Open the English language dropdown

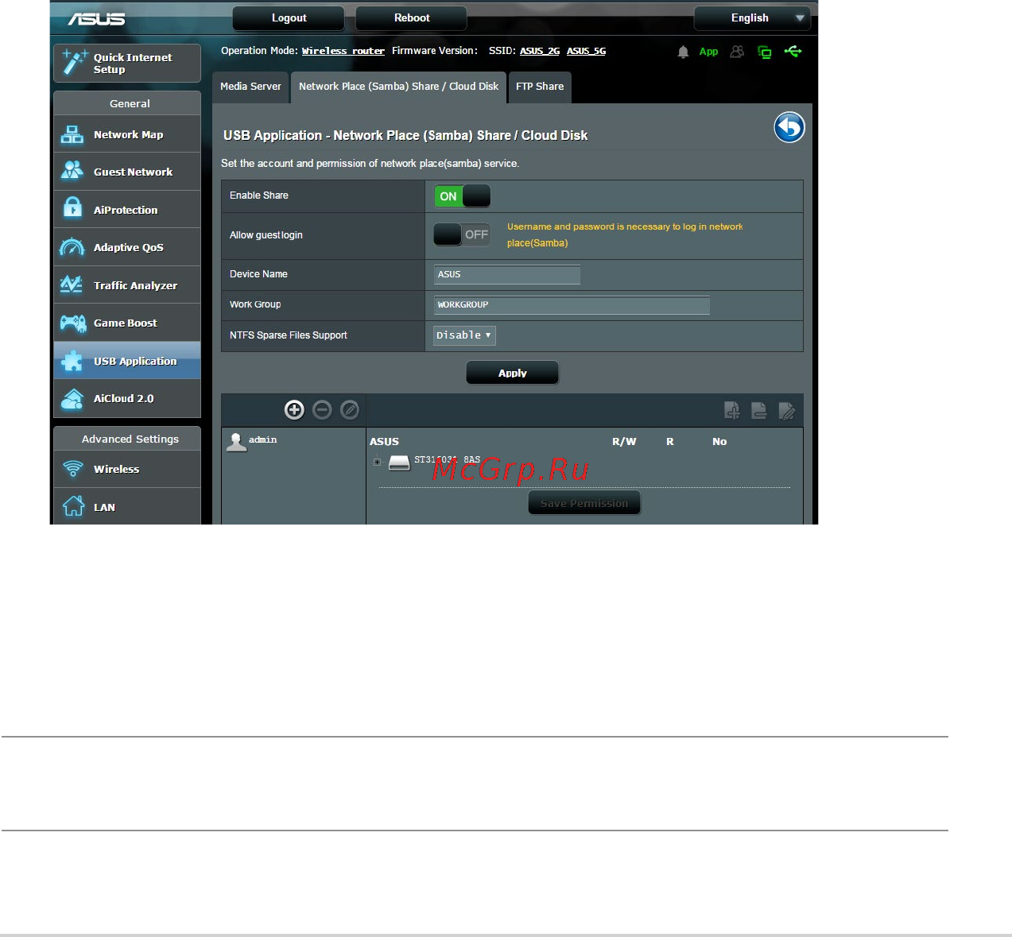coord(752,18)
